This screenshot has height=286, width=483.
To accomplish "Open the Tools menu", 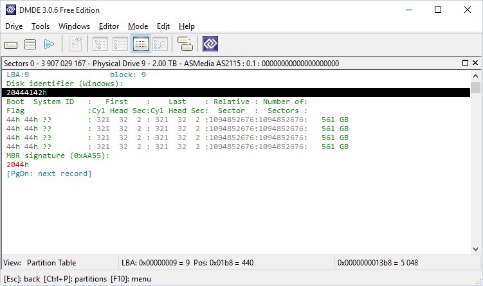I will (x=41, y=26).
